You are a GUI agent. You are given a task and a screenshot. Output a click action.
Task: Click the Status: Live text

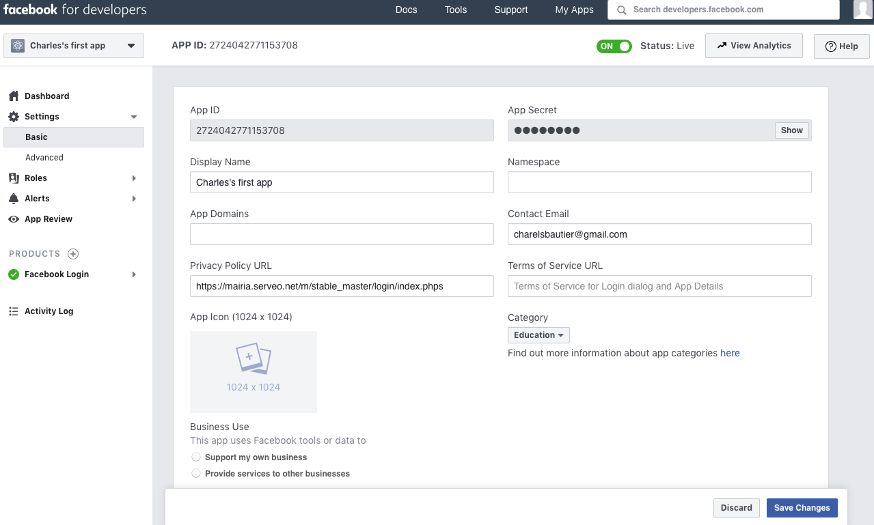tap(667, 46)
